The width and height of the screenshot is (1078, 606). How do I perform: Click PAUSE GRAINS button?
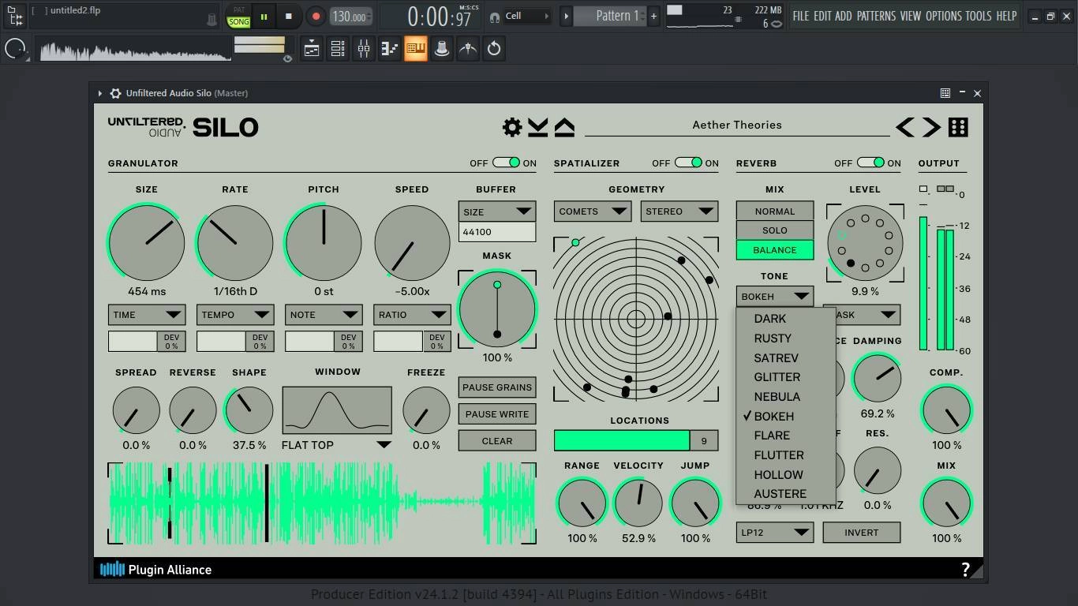(x=497, y=387)
